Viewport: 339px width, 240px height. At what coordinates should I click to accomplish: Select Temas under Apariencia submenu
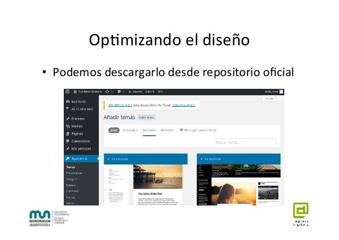71,167
